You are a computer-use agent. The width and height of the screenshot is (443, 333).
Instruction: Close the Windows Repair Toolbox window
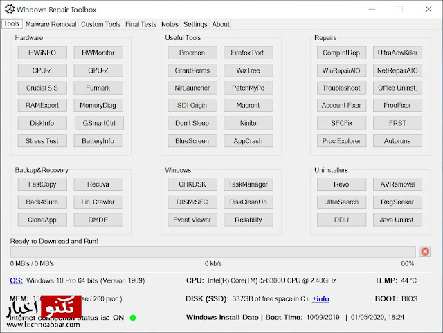point(428,9)
